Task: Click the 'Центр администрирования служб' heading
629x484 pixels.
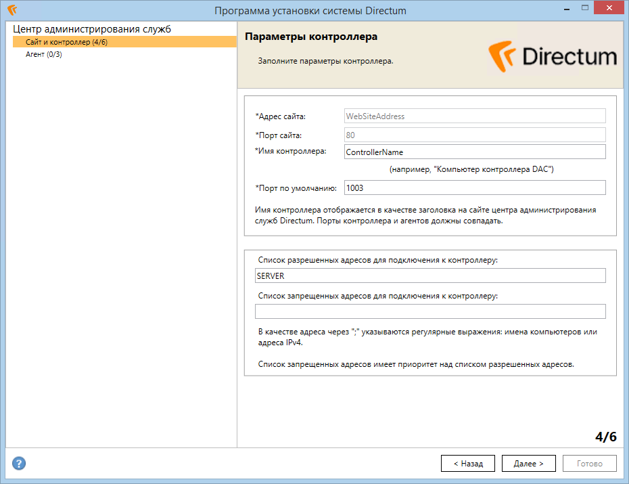Action: 92,29
